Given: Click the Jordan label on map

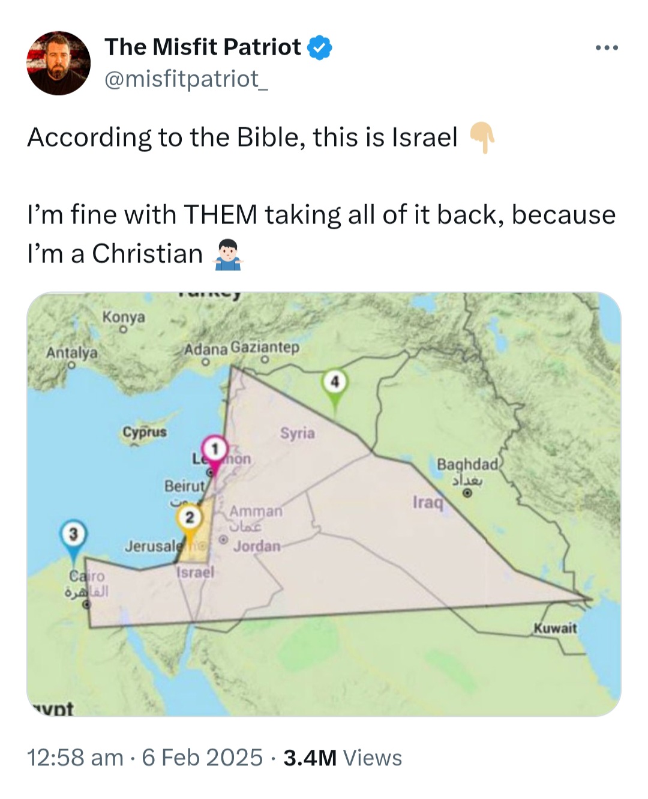Looking at the screenshot, I should click(257, 546).
